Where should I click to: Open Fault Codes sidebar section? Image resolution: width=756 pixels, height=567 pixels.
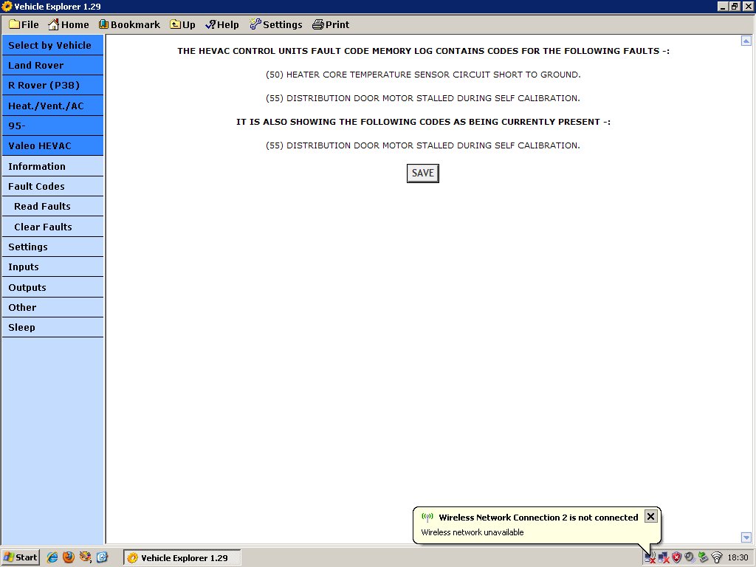click(52, 186)
